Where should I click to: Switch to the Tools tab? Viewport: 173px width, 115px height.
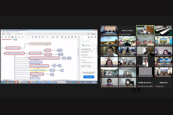[8, 34]
